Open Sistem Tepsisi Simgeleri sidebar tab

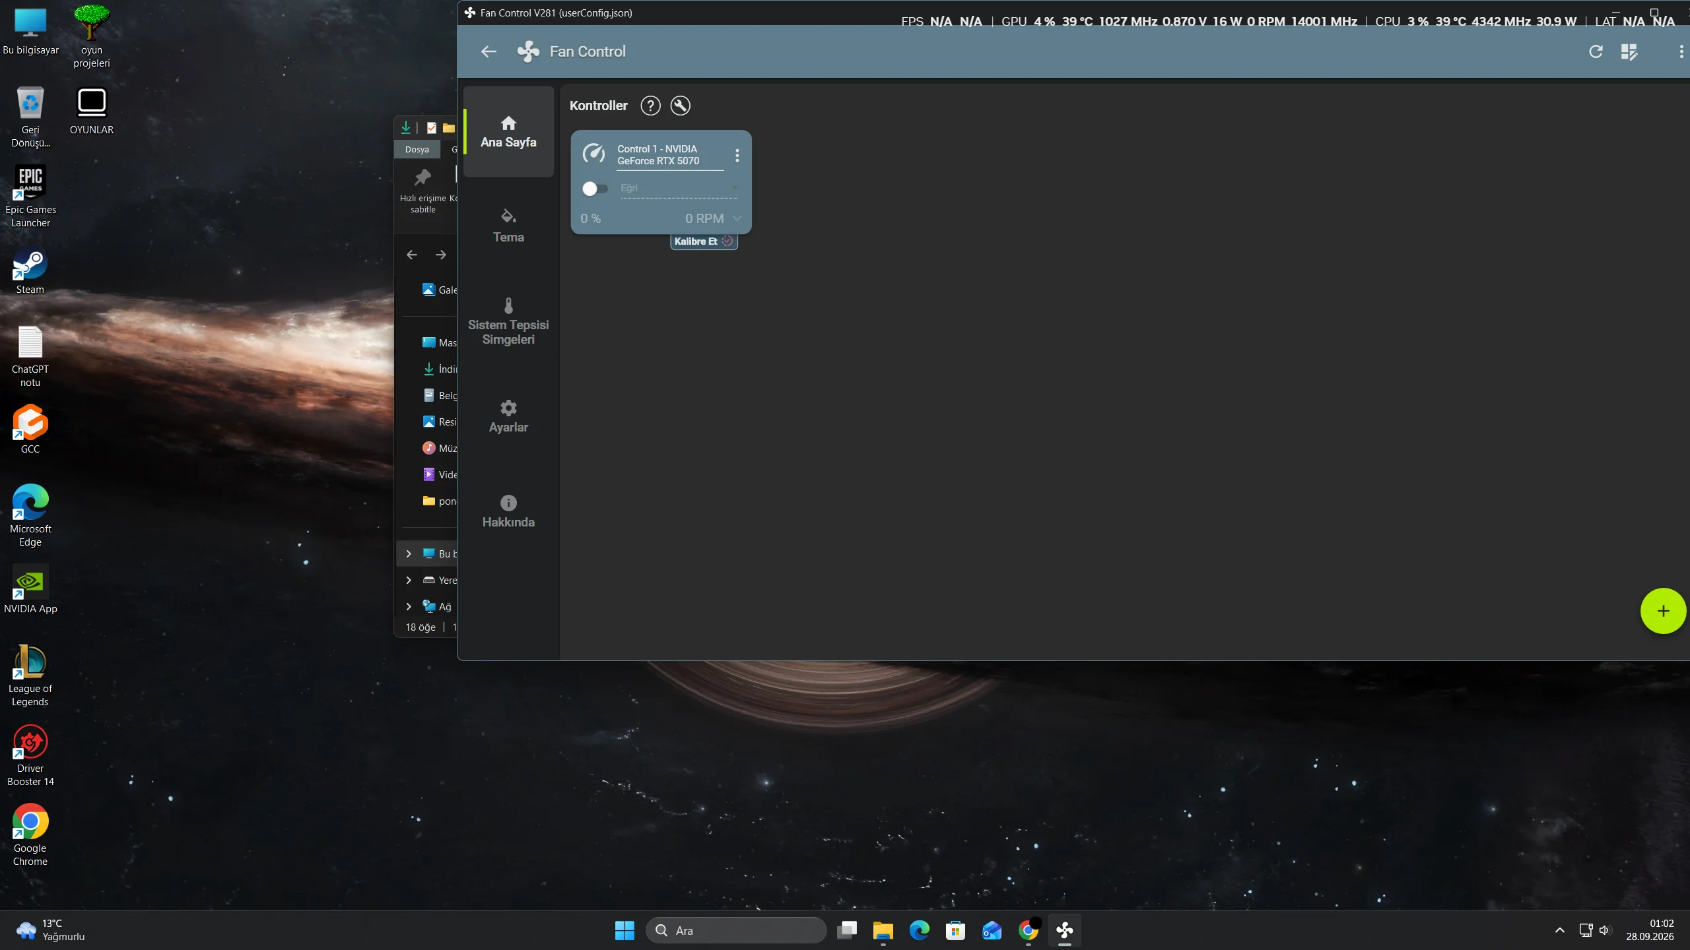(508, 321)
